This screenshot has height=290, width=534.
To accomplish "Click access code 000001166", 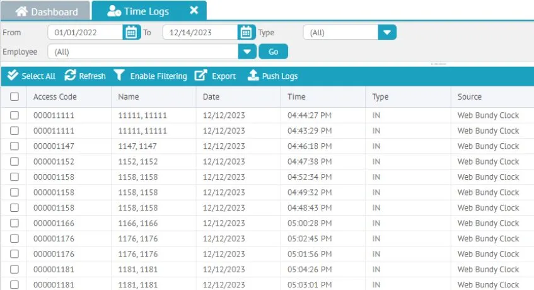I will [x=54, y=223].
